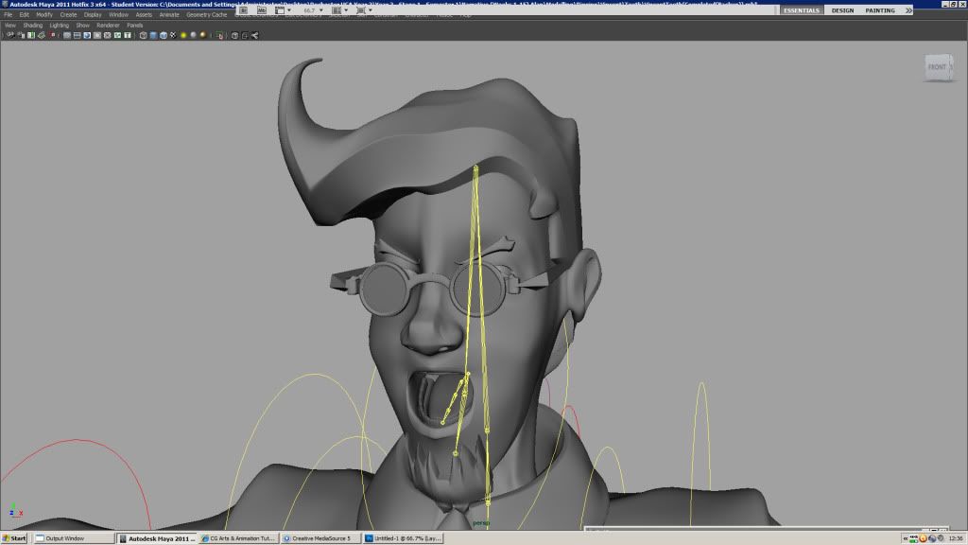
Task: Launch Bridge via the Br icon
Action: pyautogui.click(x=244, y=10)
